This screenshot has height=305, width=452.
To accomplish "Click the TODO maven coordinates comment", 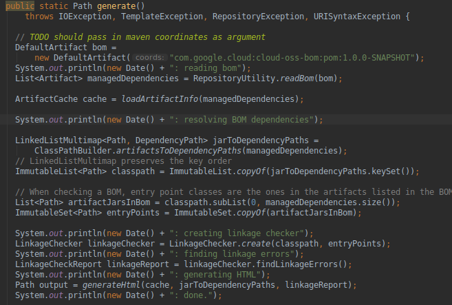I will pos(140,37).
